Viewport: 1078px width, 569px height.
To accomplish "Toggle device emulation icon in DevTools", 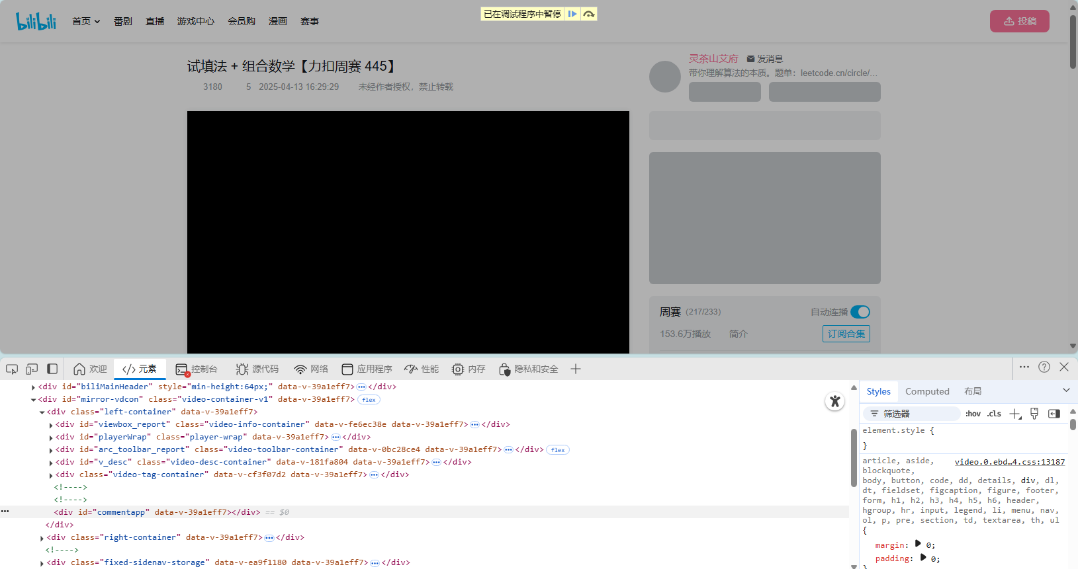I will pyautogui.click(x=32, y=369).
